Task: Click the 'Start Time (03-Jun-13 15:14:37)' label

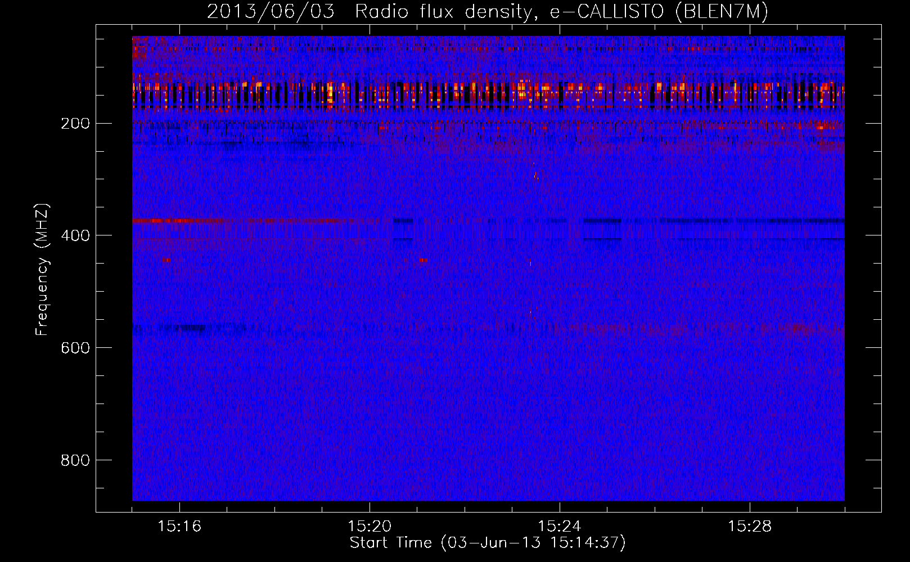Action: [488, 543]
